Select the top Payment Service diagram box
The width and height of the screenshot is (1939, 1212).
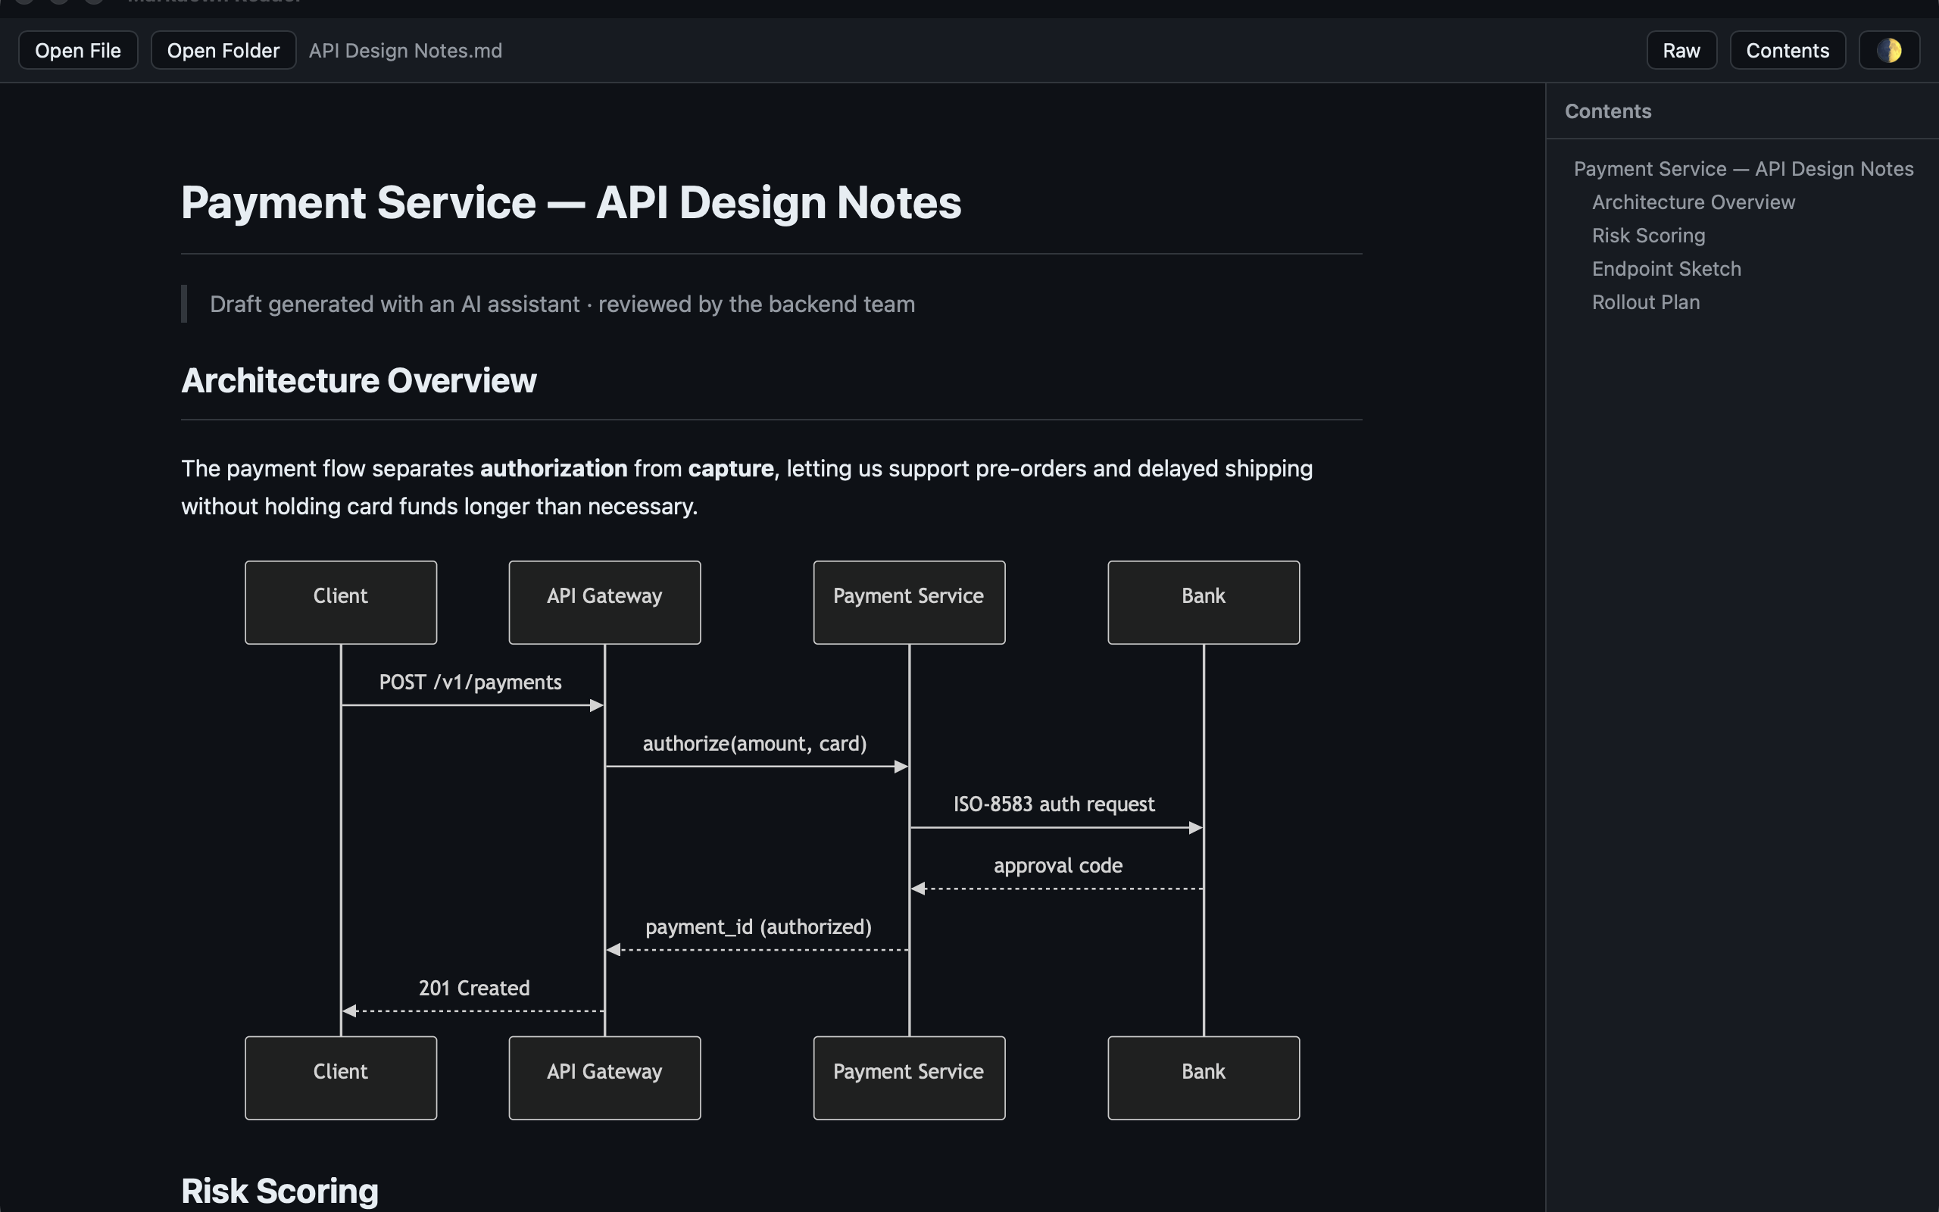pyautogui.click(x=909, y=602)
